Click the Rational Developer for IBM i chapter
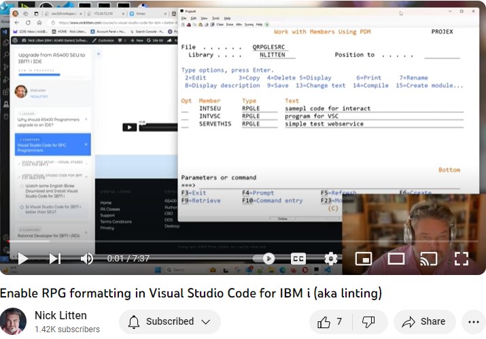The image size is (486, 339). click(49, 236)
